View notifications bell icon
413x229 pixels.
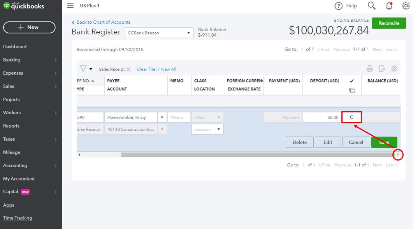[389, 5]
